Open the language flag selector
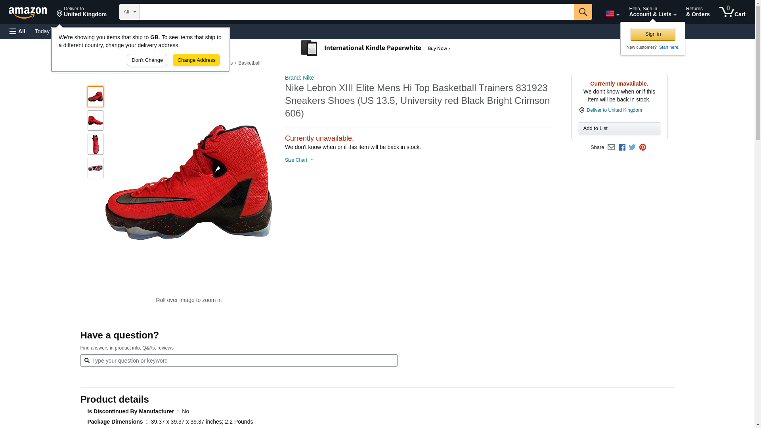761x428 pixels. (x=612, y=13)
